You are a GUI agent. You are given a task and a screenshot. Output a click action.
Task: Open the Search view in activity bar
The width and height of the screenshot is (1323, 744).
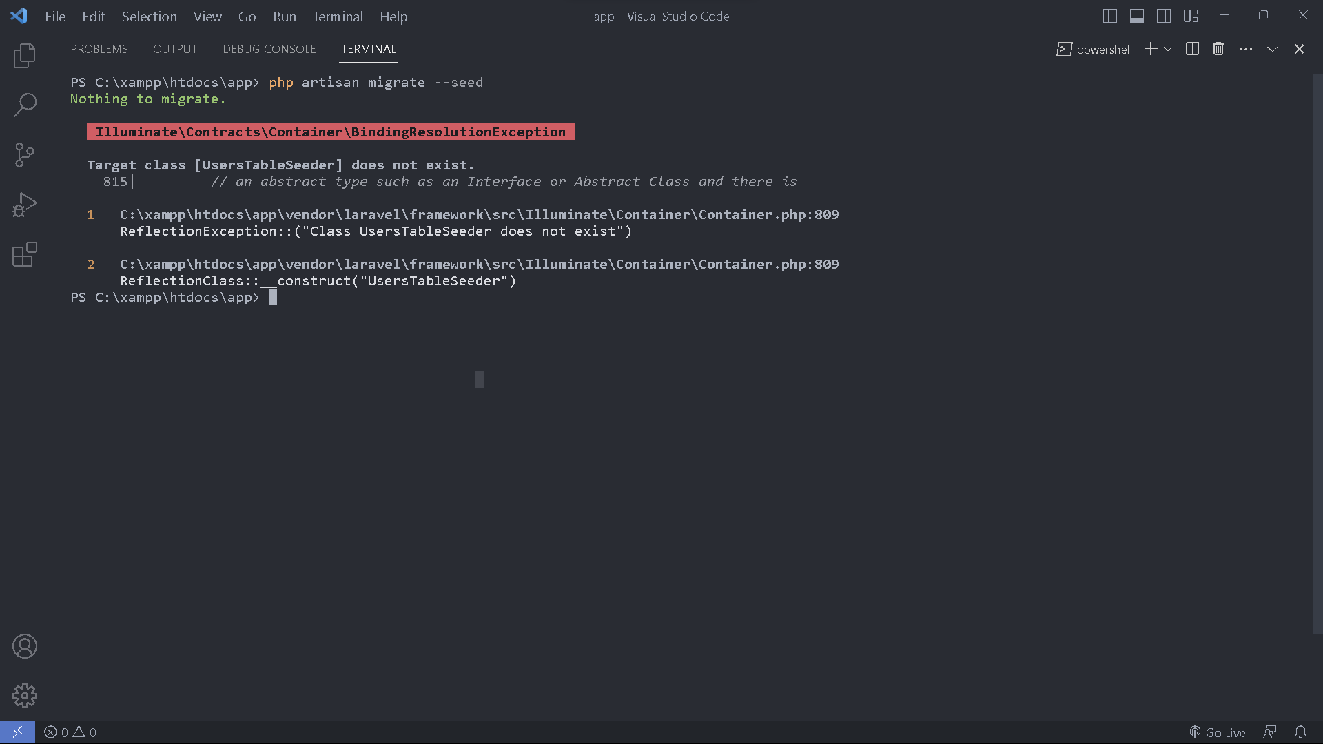25,105
